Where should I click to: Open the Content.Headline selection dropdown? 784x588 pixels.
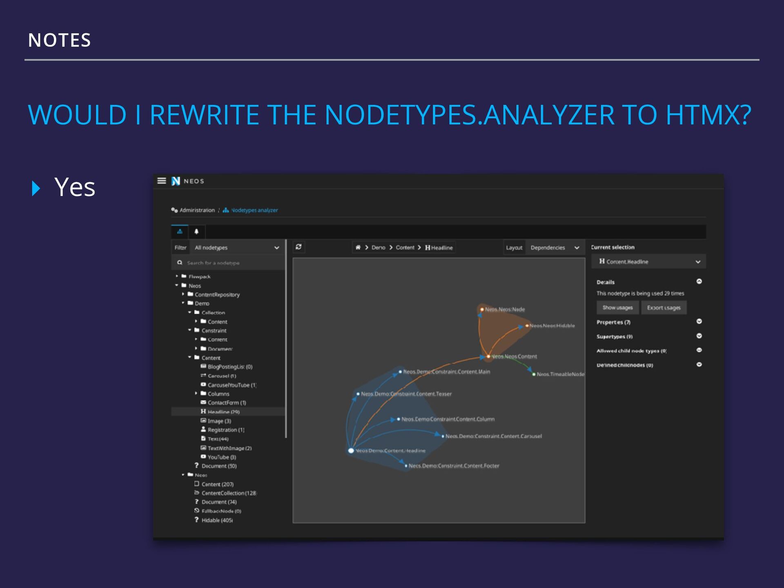[648, 262]
